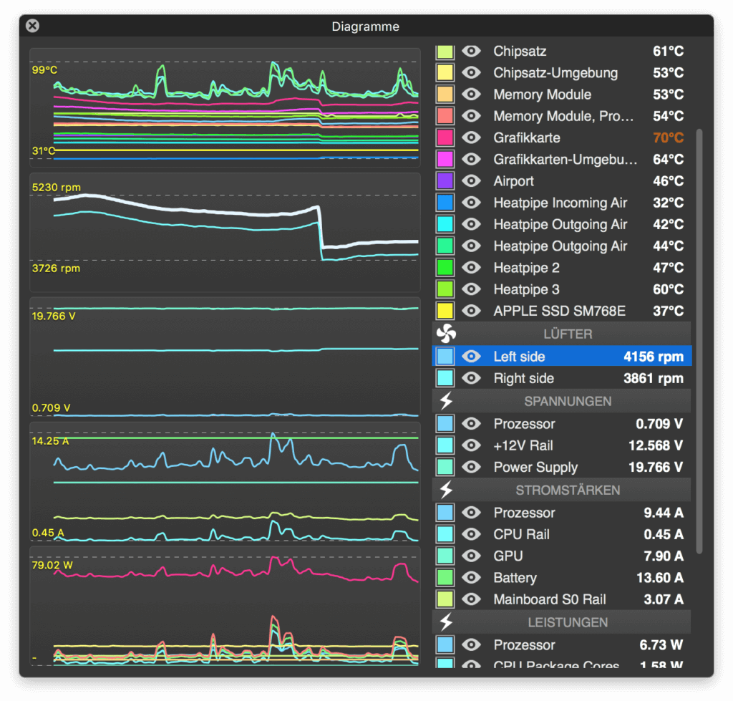Click the lightning icon beside SPANNUNGEN

(446, 401)
